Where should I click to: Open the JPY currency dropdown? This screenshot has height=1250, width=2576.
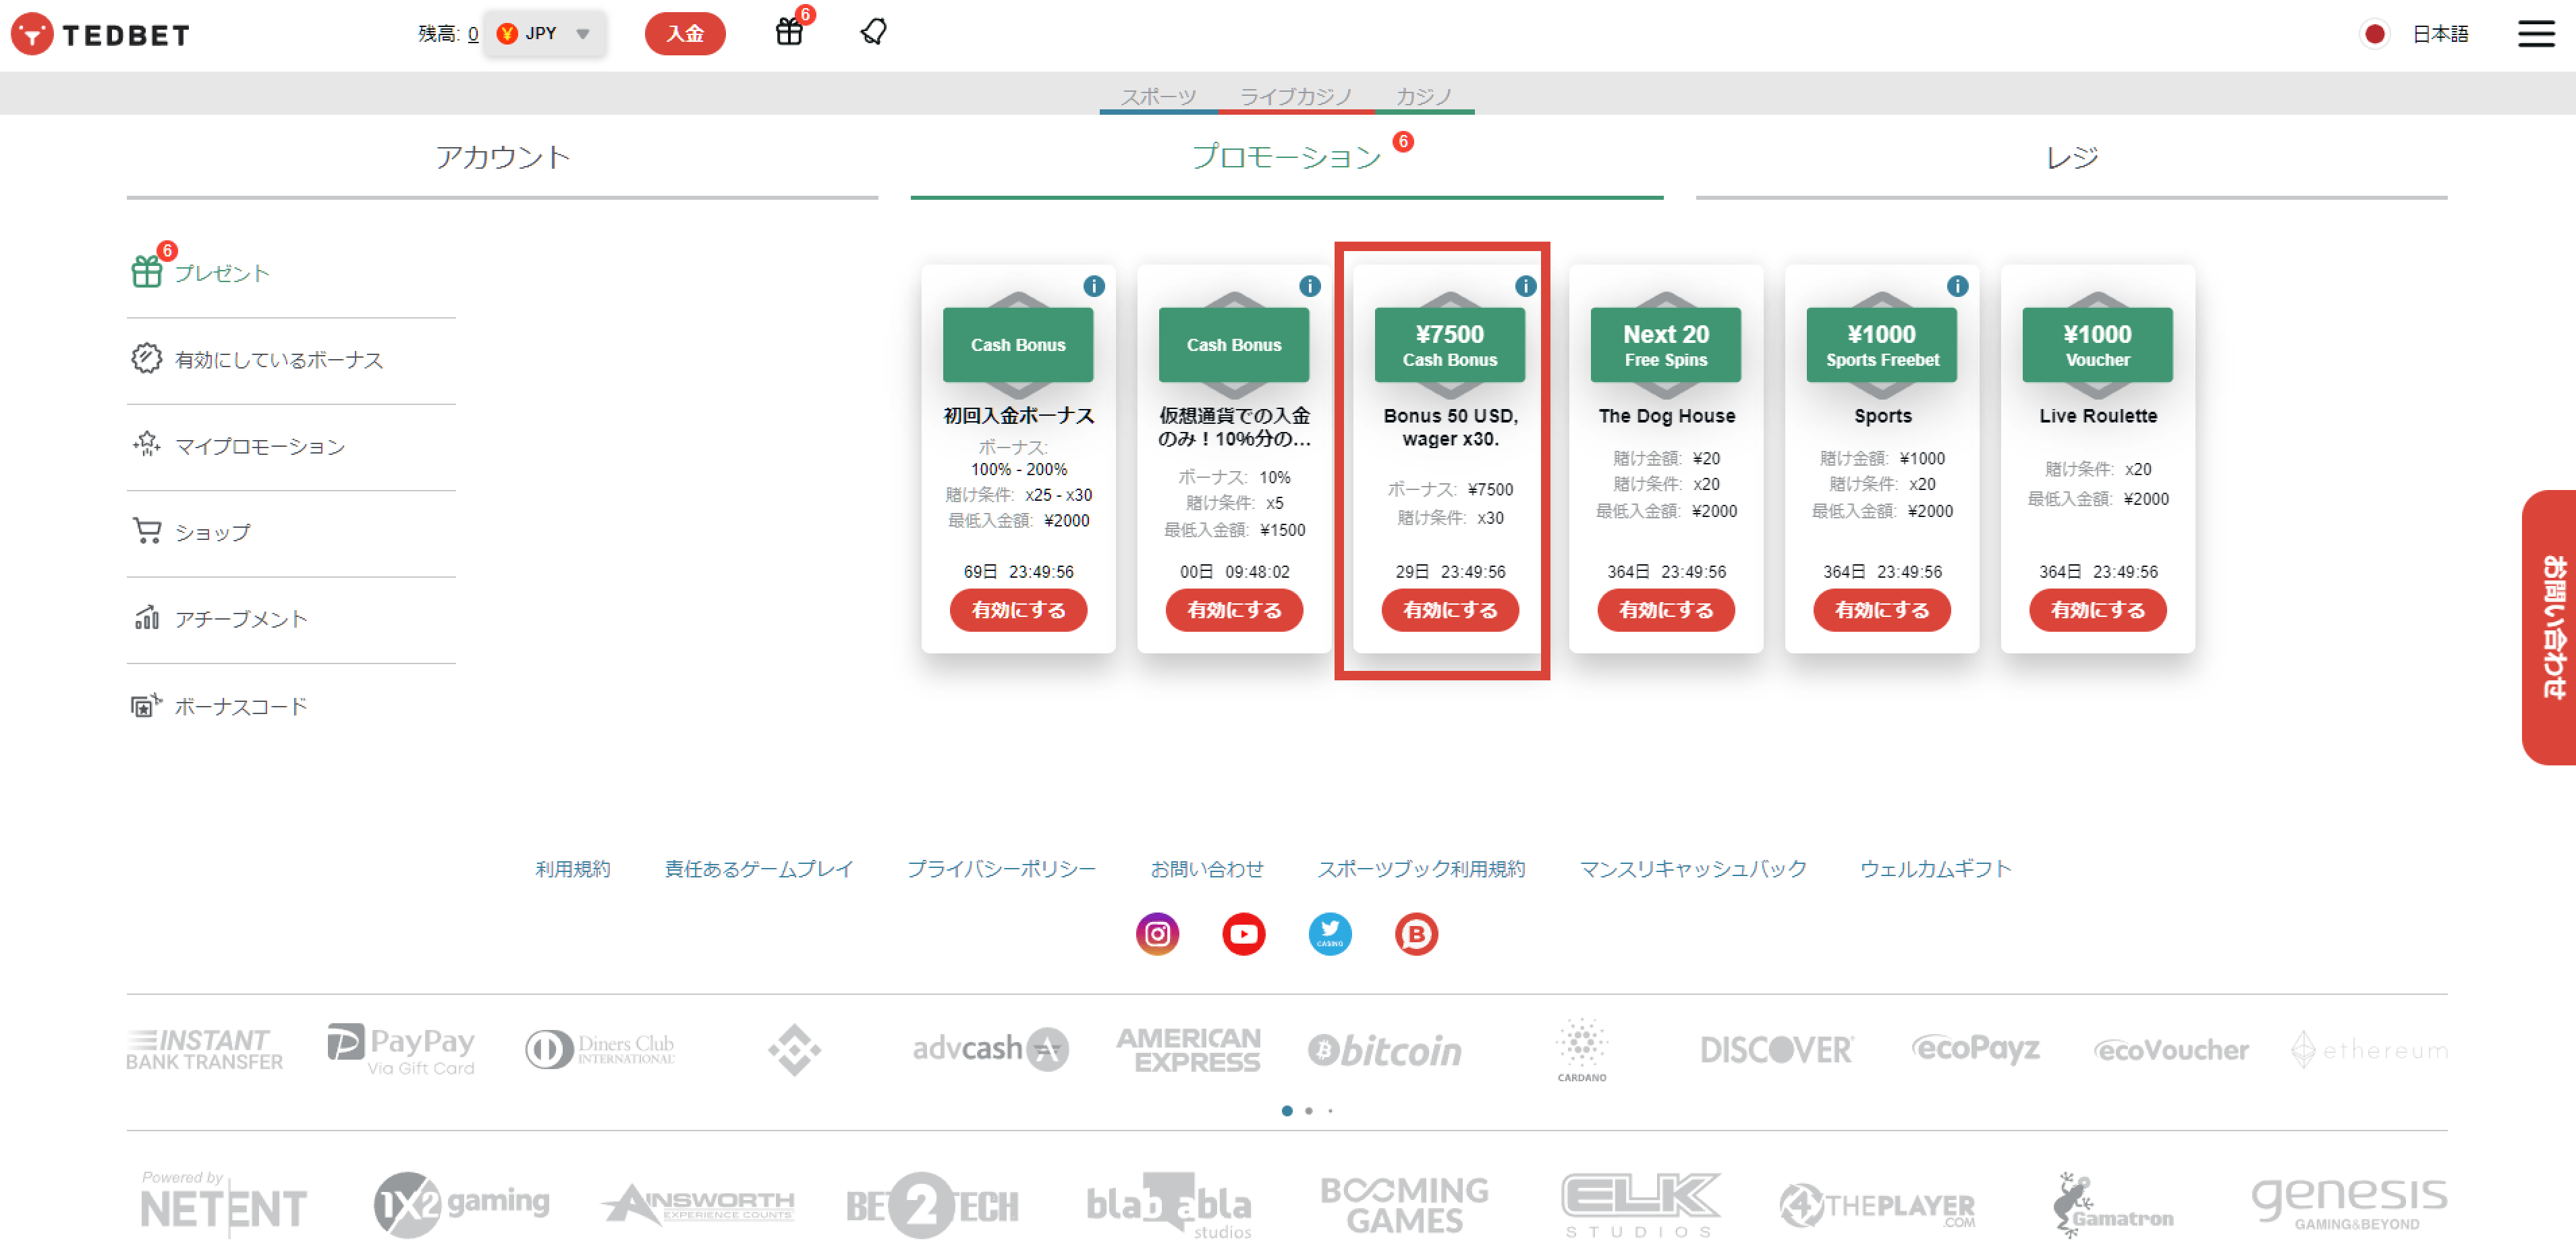pos(543,33)
